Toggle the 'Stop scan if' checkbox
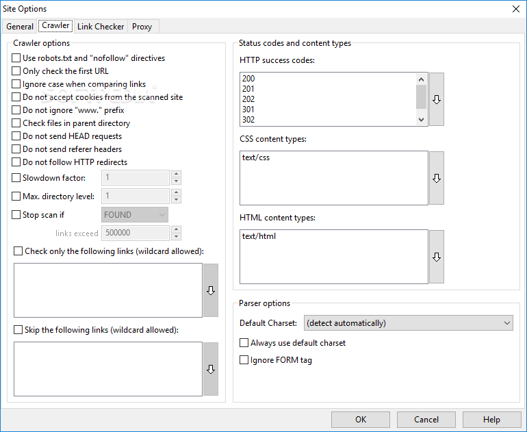 16,215
